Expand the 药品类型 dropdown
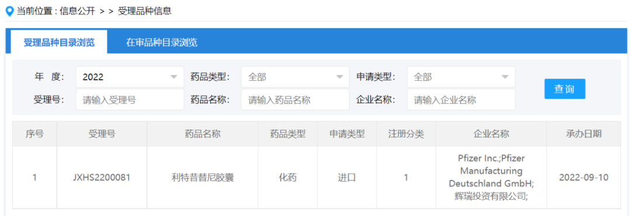Image resolution: width=631 pixels, height=216 pixels. tap(295, 77)
